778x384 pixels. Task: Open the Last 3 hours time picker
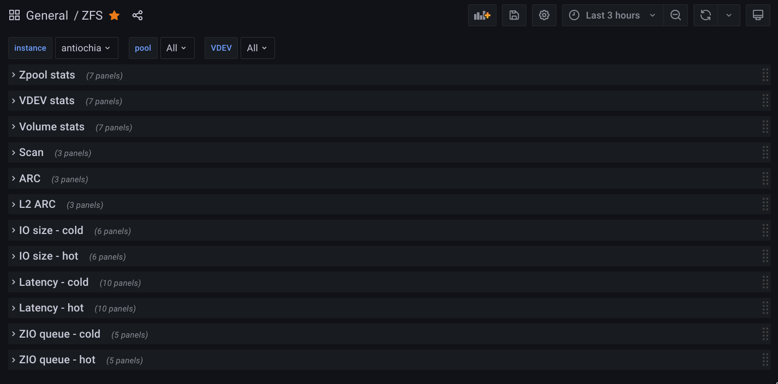[613, 15]
